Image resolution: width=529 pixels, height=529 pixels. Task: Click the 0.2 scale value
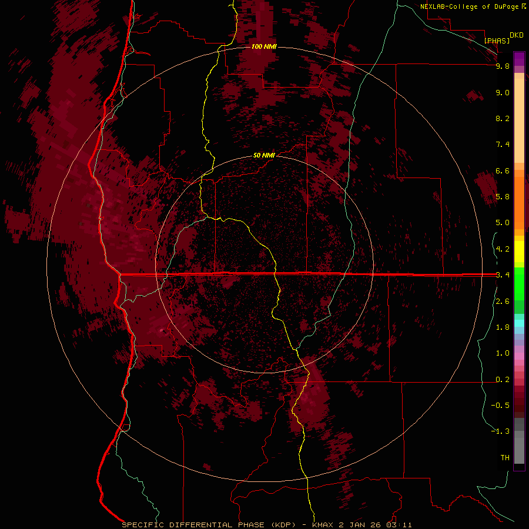pos(503,380)
